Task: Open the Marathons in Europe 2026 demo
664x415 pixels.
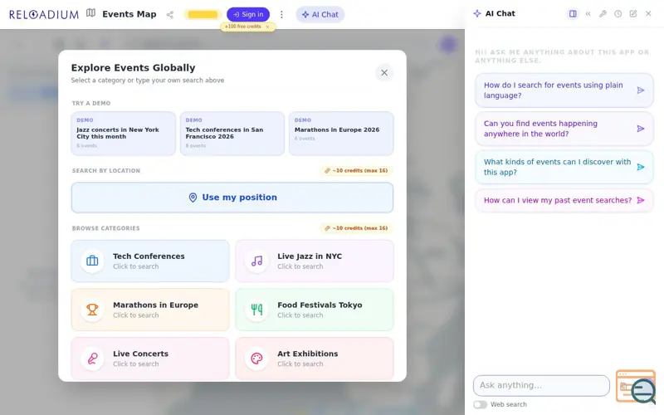Action: click(341, 134)
